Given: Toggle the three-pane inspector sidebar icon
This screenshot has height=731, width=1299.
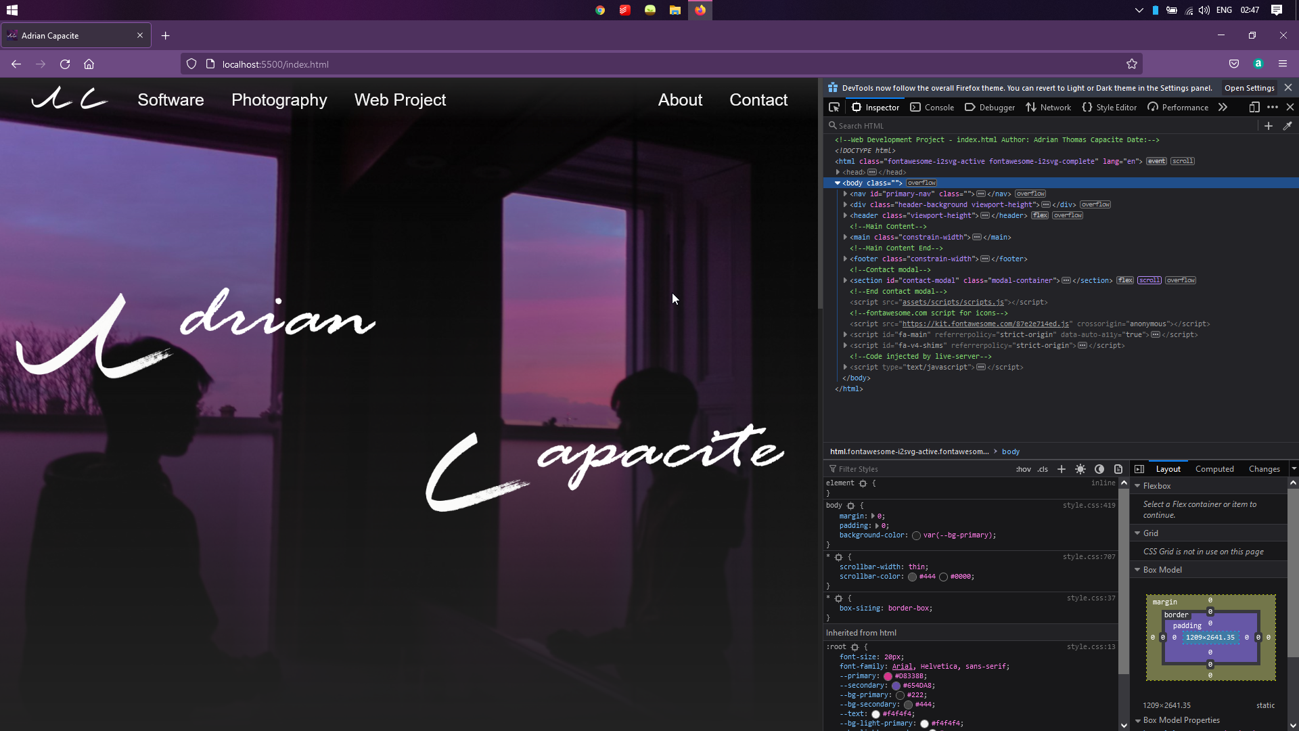Looking at the screenshot, I should 1139,469.
